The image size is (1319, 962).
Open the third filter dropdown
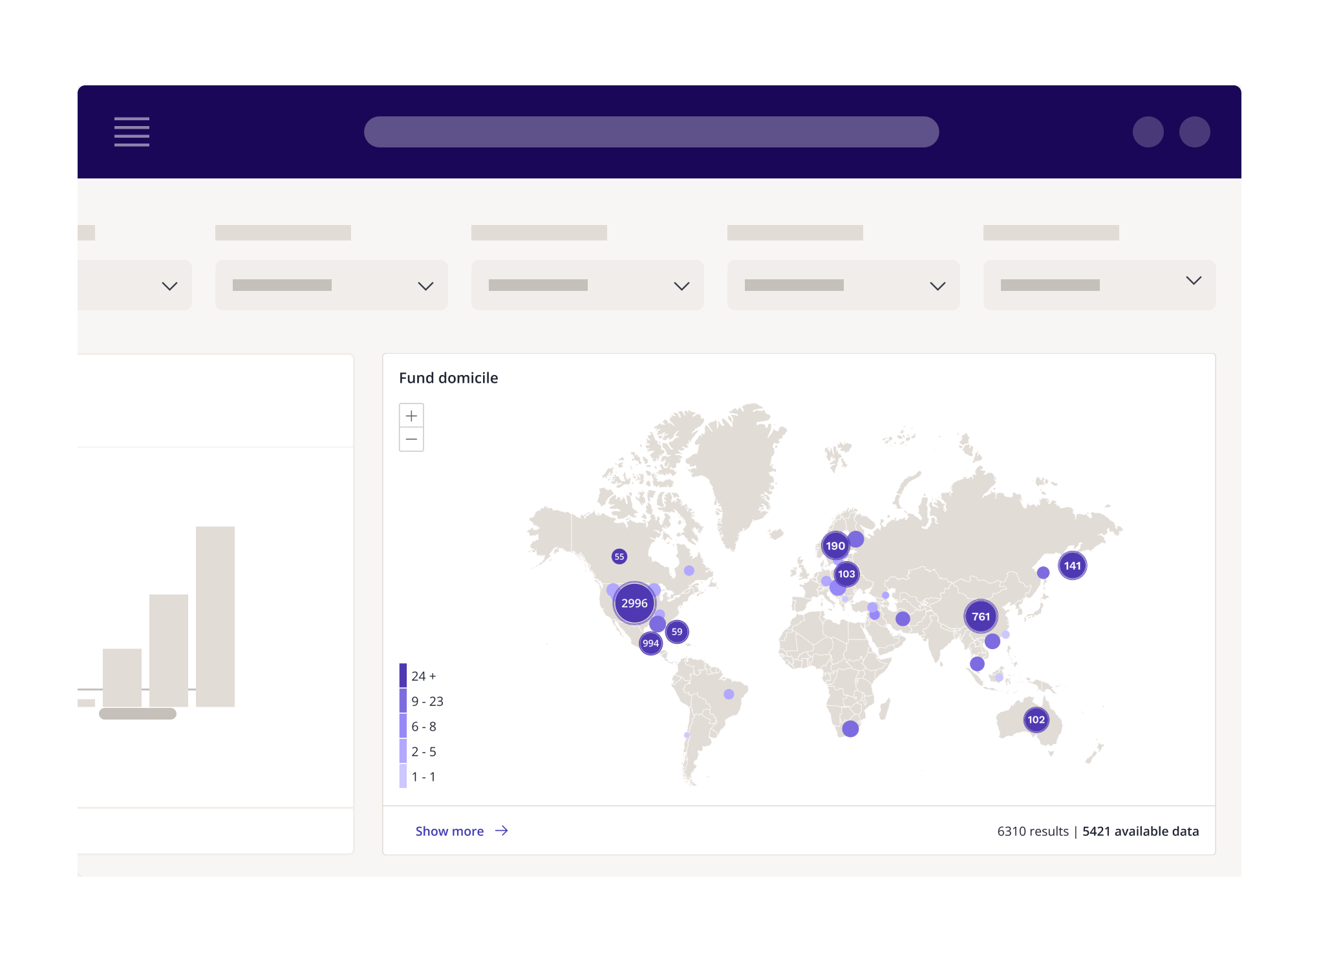tap(587, 285)
